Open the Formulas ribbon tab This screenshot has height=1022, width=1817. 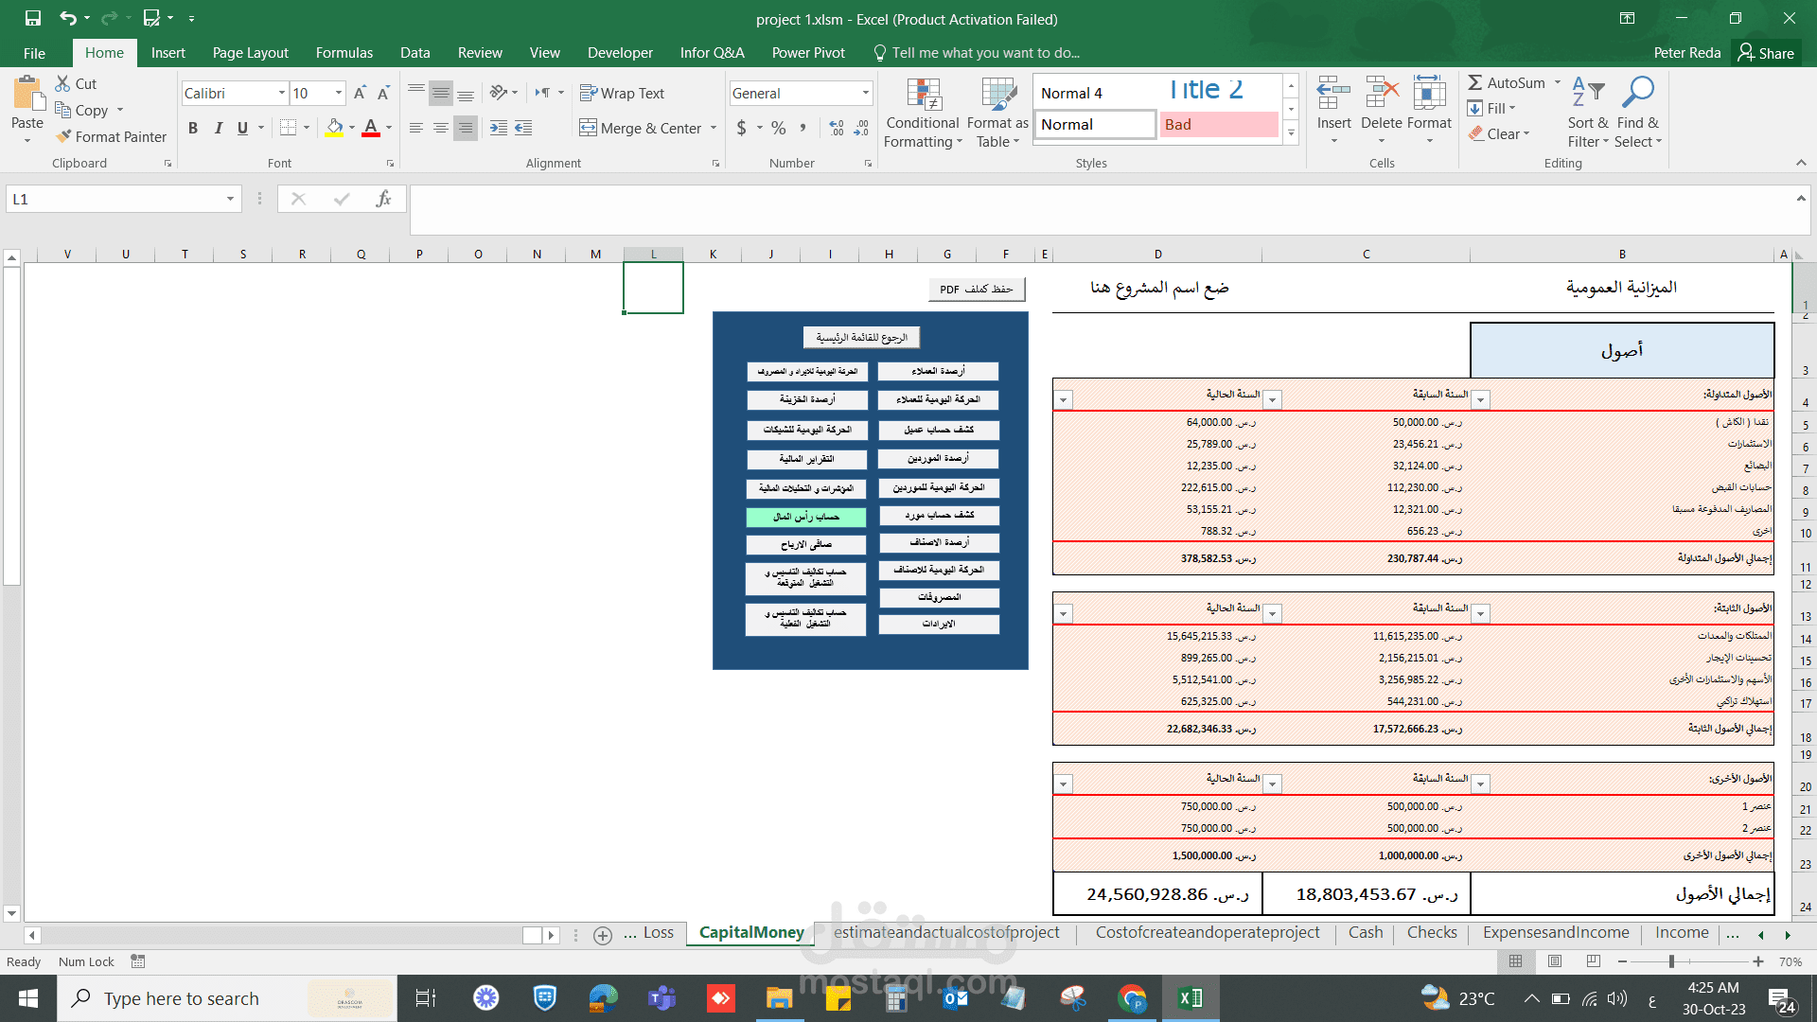[x=344, y=53]
